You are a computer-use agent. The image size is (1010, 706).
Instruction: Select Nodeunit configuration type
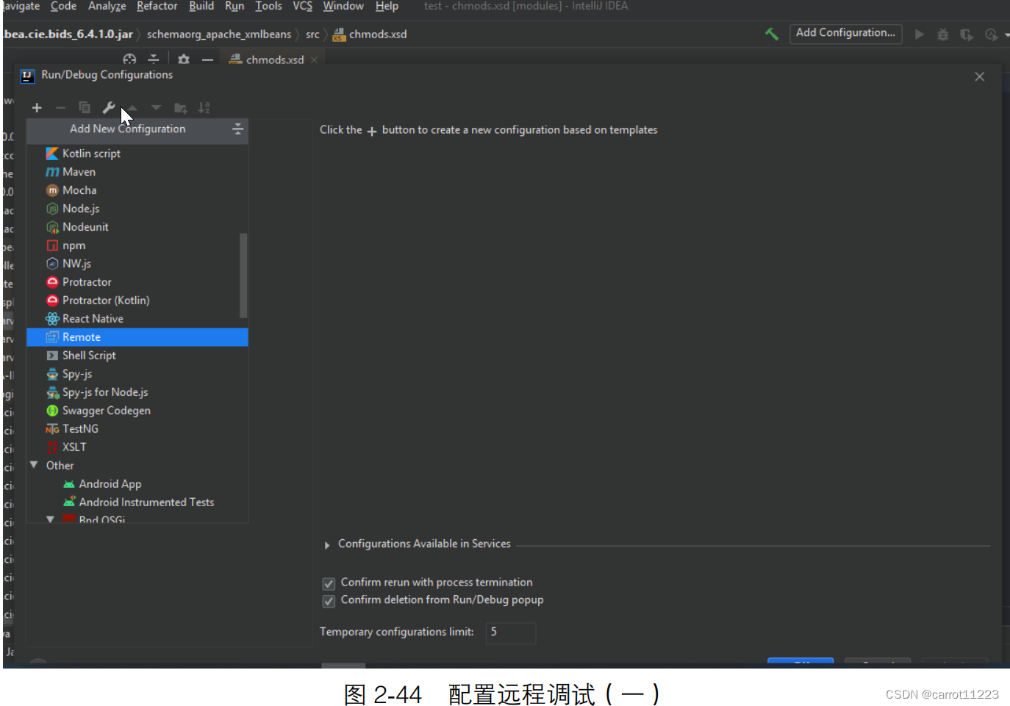pos(137,227)
